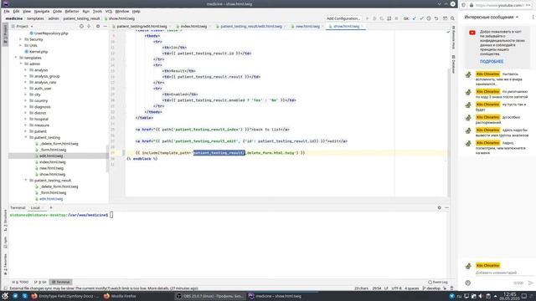Click the 4 spaces indent status entry

pyautogui.click(x=411, y=288)
